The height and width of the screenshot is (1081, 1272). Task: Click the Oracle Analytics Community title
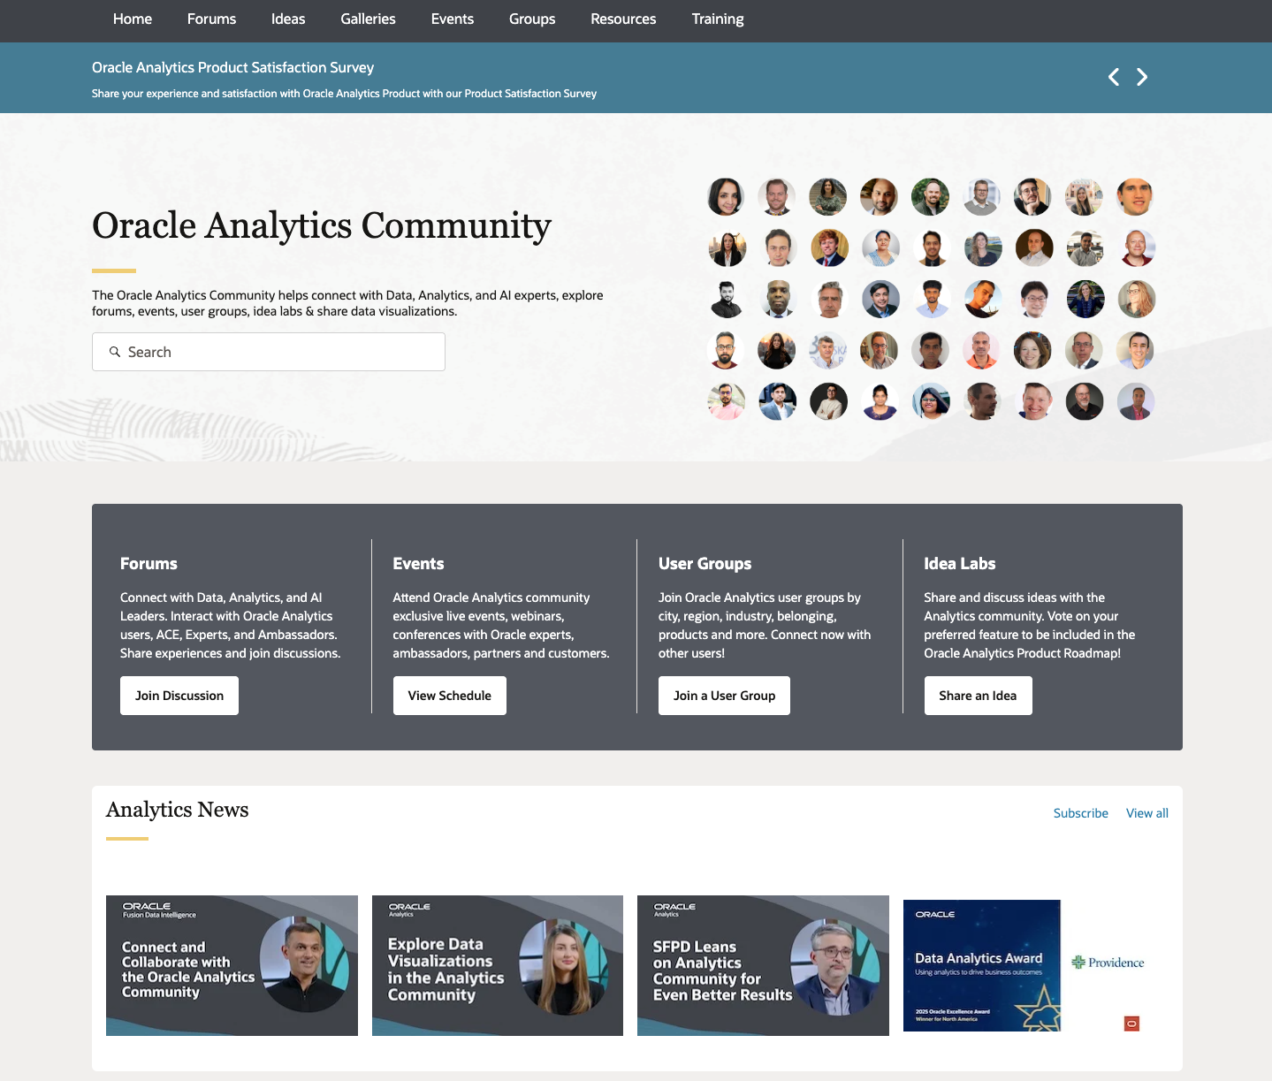(x=322, y=226)
